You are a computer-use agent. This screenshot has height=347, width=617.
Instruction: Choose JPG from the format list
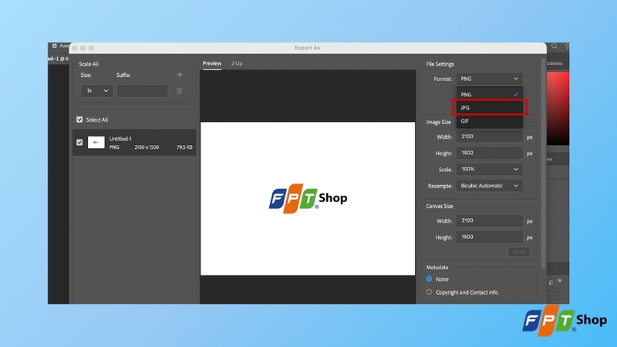coord(490,107)
